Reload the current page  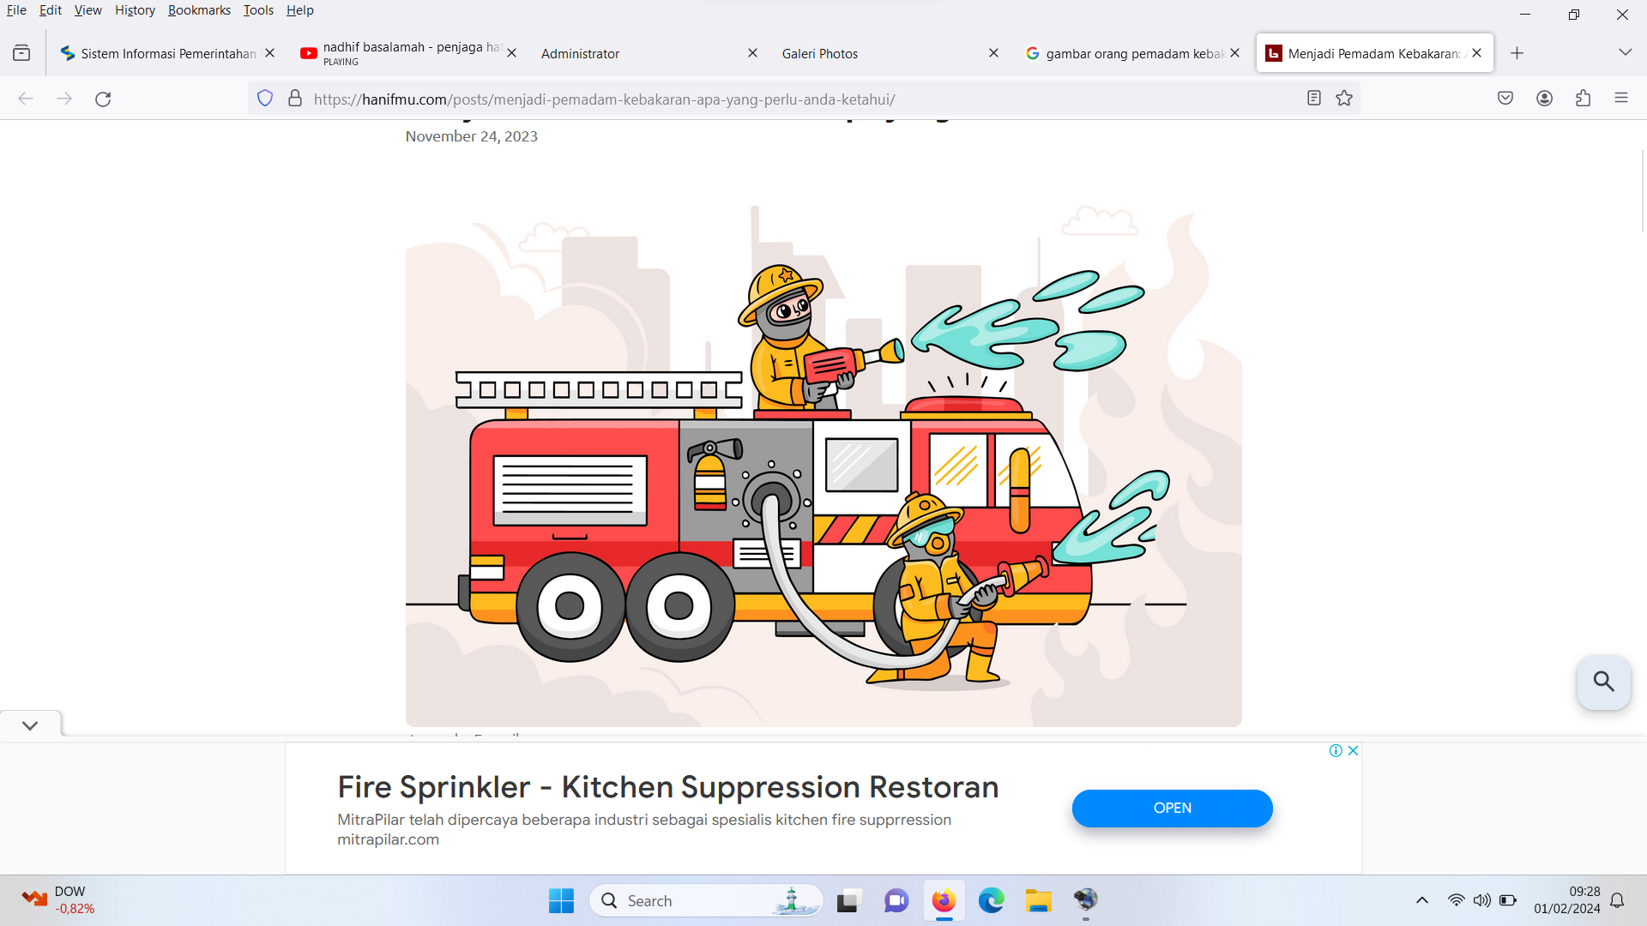(x=103, y=99)
